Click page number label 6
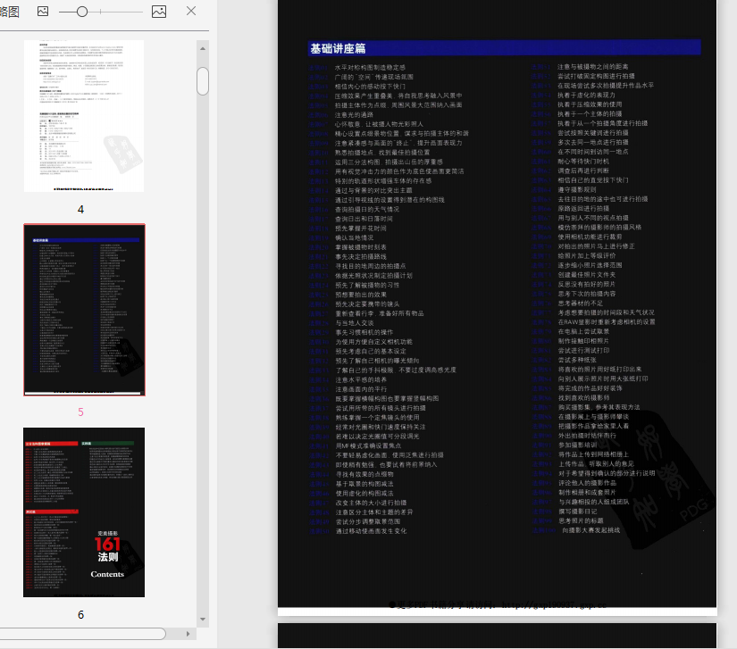 click(x=80, y=615)
